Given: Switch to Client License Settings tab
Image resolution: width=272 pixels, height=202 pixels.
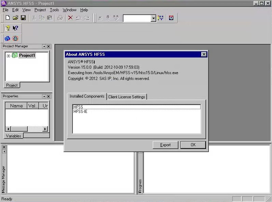Looking at the screenshot, I should tap(127, 97).
